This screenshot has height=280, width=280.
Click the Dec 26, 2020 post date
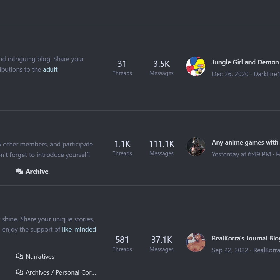(x=230, y=74)
